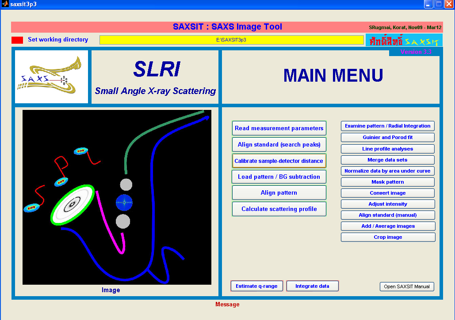Click the red Set working directory square

click(17, 40)
